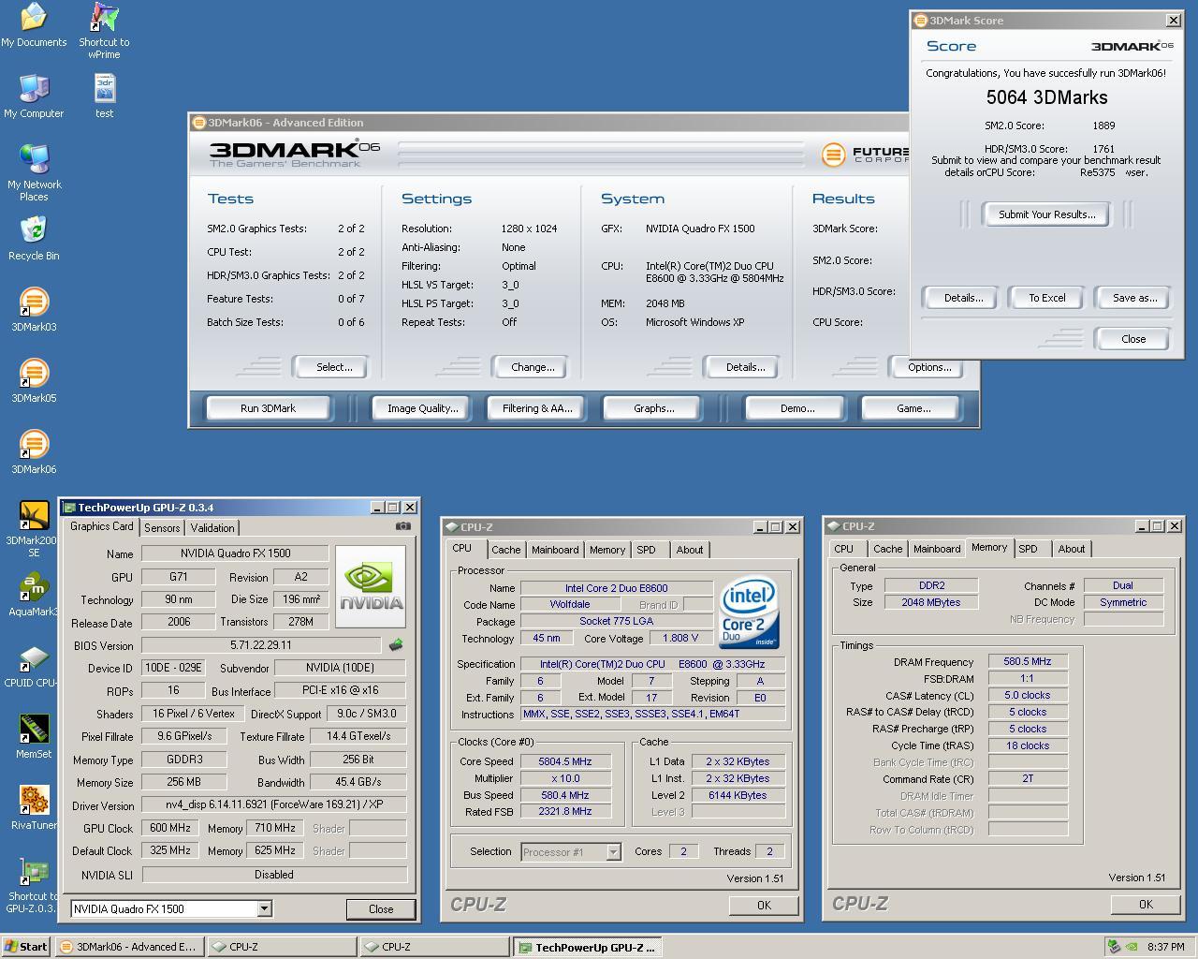Viewport: 1198px width, 959px height.
Task: Open the GPU-Z title bar icon menu
Action: pos(68,507)
